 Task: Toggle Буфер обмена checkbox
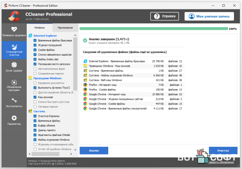coord(35,126)
